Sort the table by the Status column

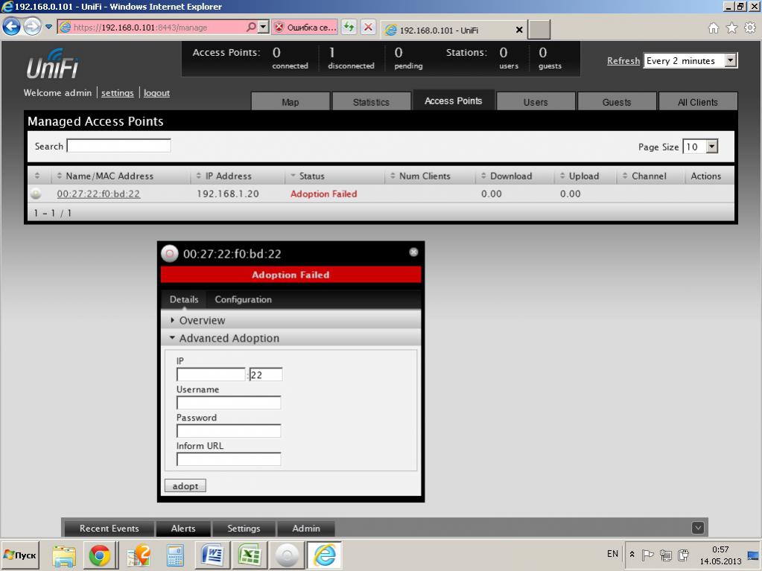311,176
